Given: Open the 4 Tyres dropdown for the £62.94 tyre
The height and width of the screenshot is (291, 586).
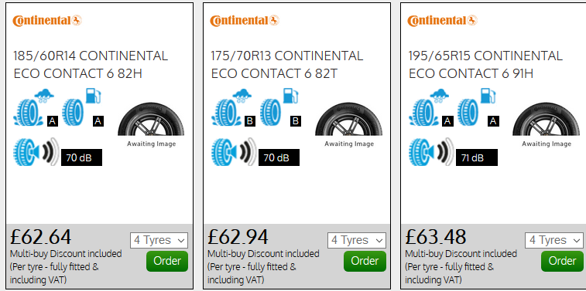Looking at the screenshot, I should (357, 240).
